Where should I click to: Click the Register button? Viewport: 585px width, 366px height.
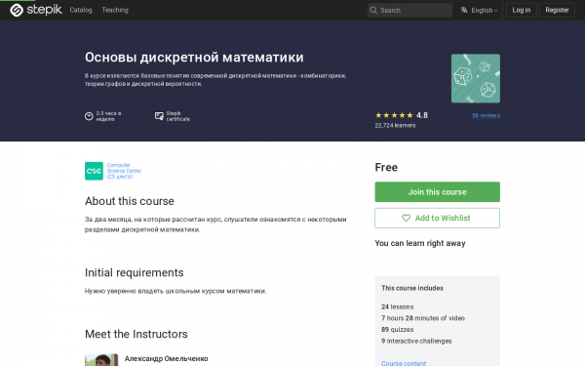coord(557,10)
